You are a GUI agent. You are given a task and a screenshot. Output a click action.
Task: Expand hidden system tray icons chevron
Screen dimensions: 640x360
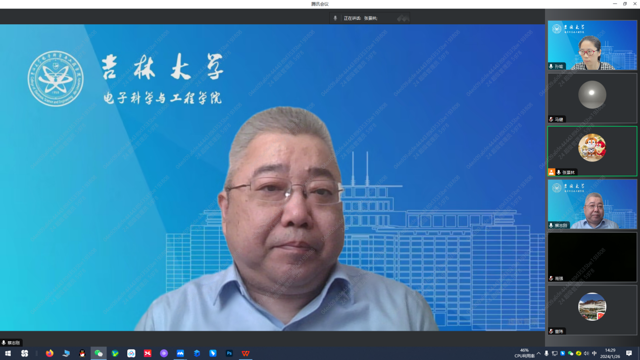coord(538,353)
